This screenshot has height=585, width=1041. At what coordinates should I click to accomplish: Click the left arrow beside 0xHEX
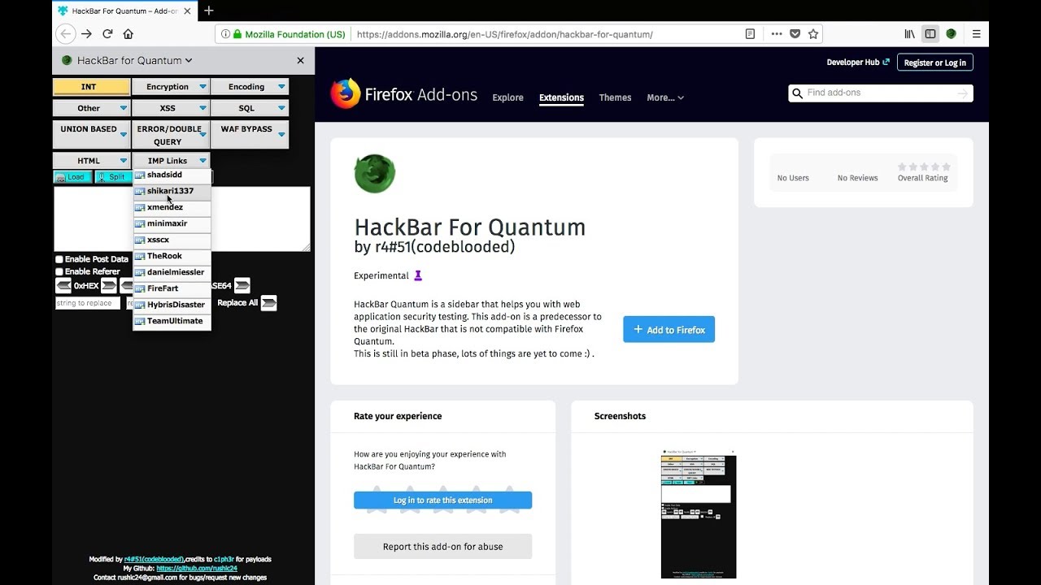pyautogui.click(x=63, y=285)
